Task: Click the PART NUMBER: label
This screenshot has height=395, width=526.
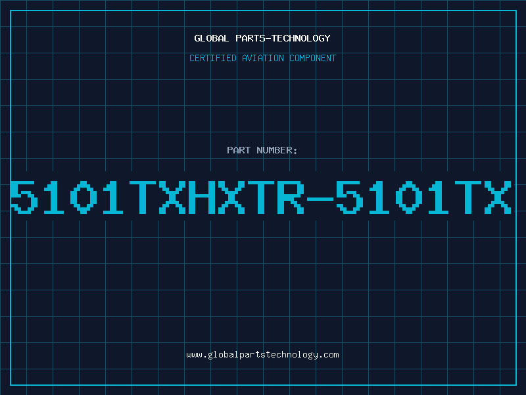Action: (x=262, y=150)
